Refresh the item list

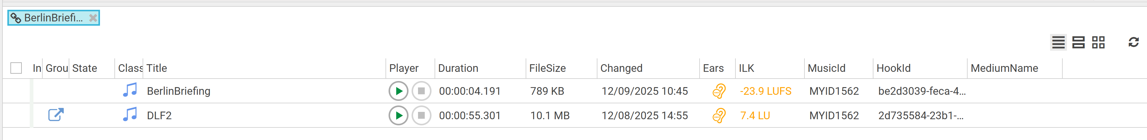(x=1133, y=42)
